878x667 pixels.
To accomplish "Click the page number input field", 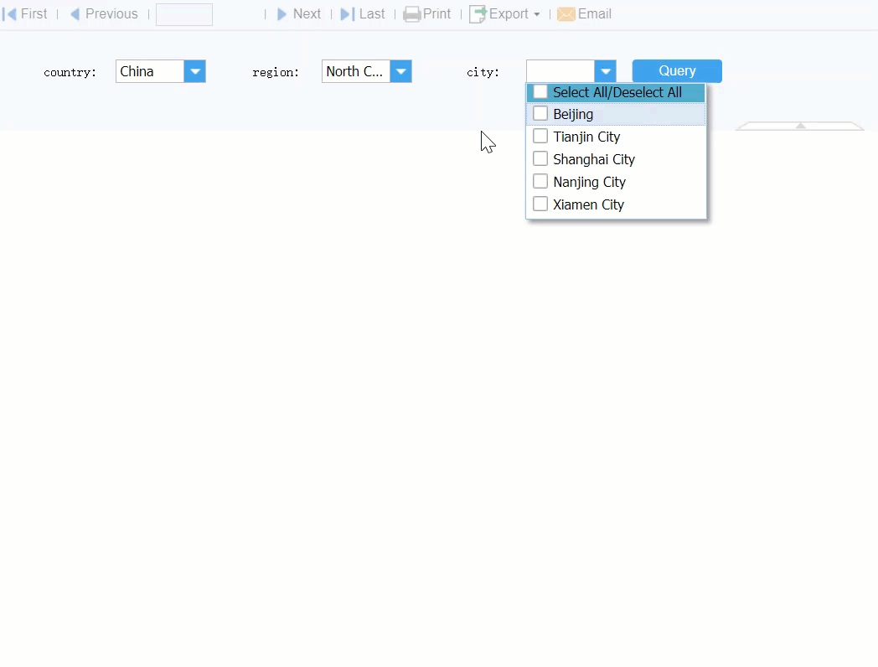I will pyautogui.click(x=183, y=14).
